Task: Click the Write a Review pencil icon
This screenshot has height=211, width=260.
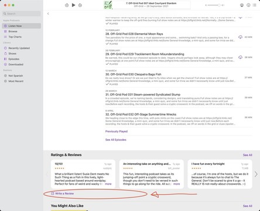Action: [x=52, y=193]
